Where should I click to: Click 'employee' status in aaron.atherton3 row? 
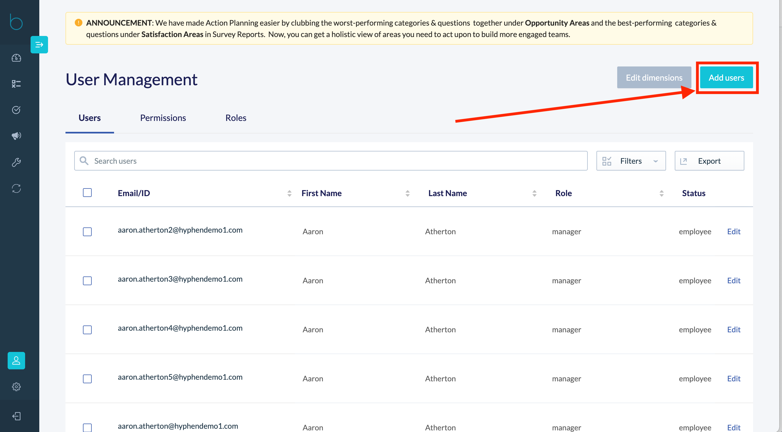[x=695, y=281]
